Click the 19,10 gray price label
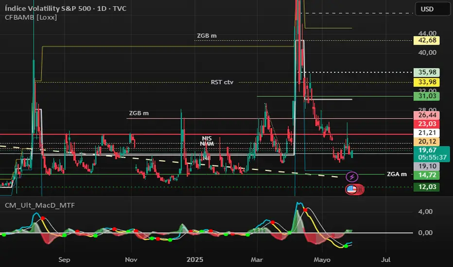The image size is (453, 267). click(x=427, y=166)
